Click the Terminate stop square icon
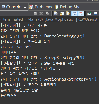 35,13
